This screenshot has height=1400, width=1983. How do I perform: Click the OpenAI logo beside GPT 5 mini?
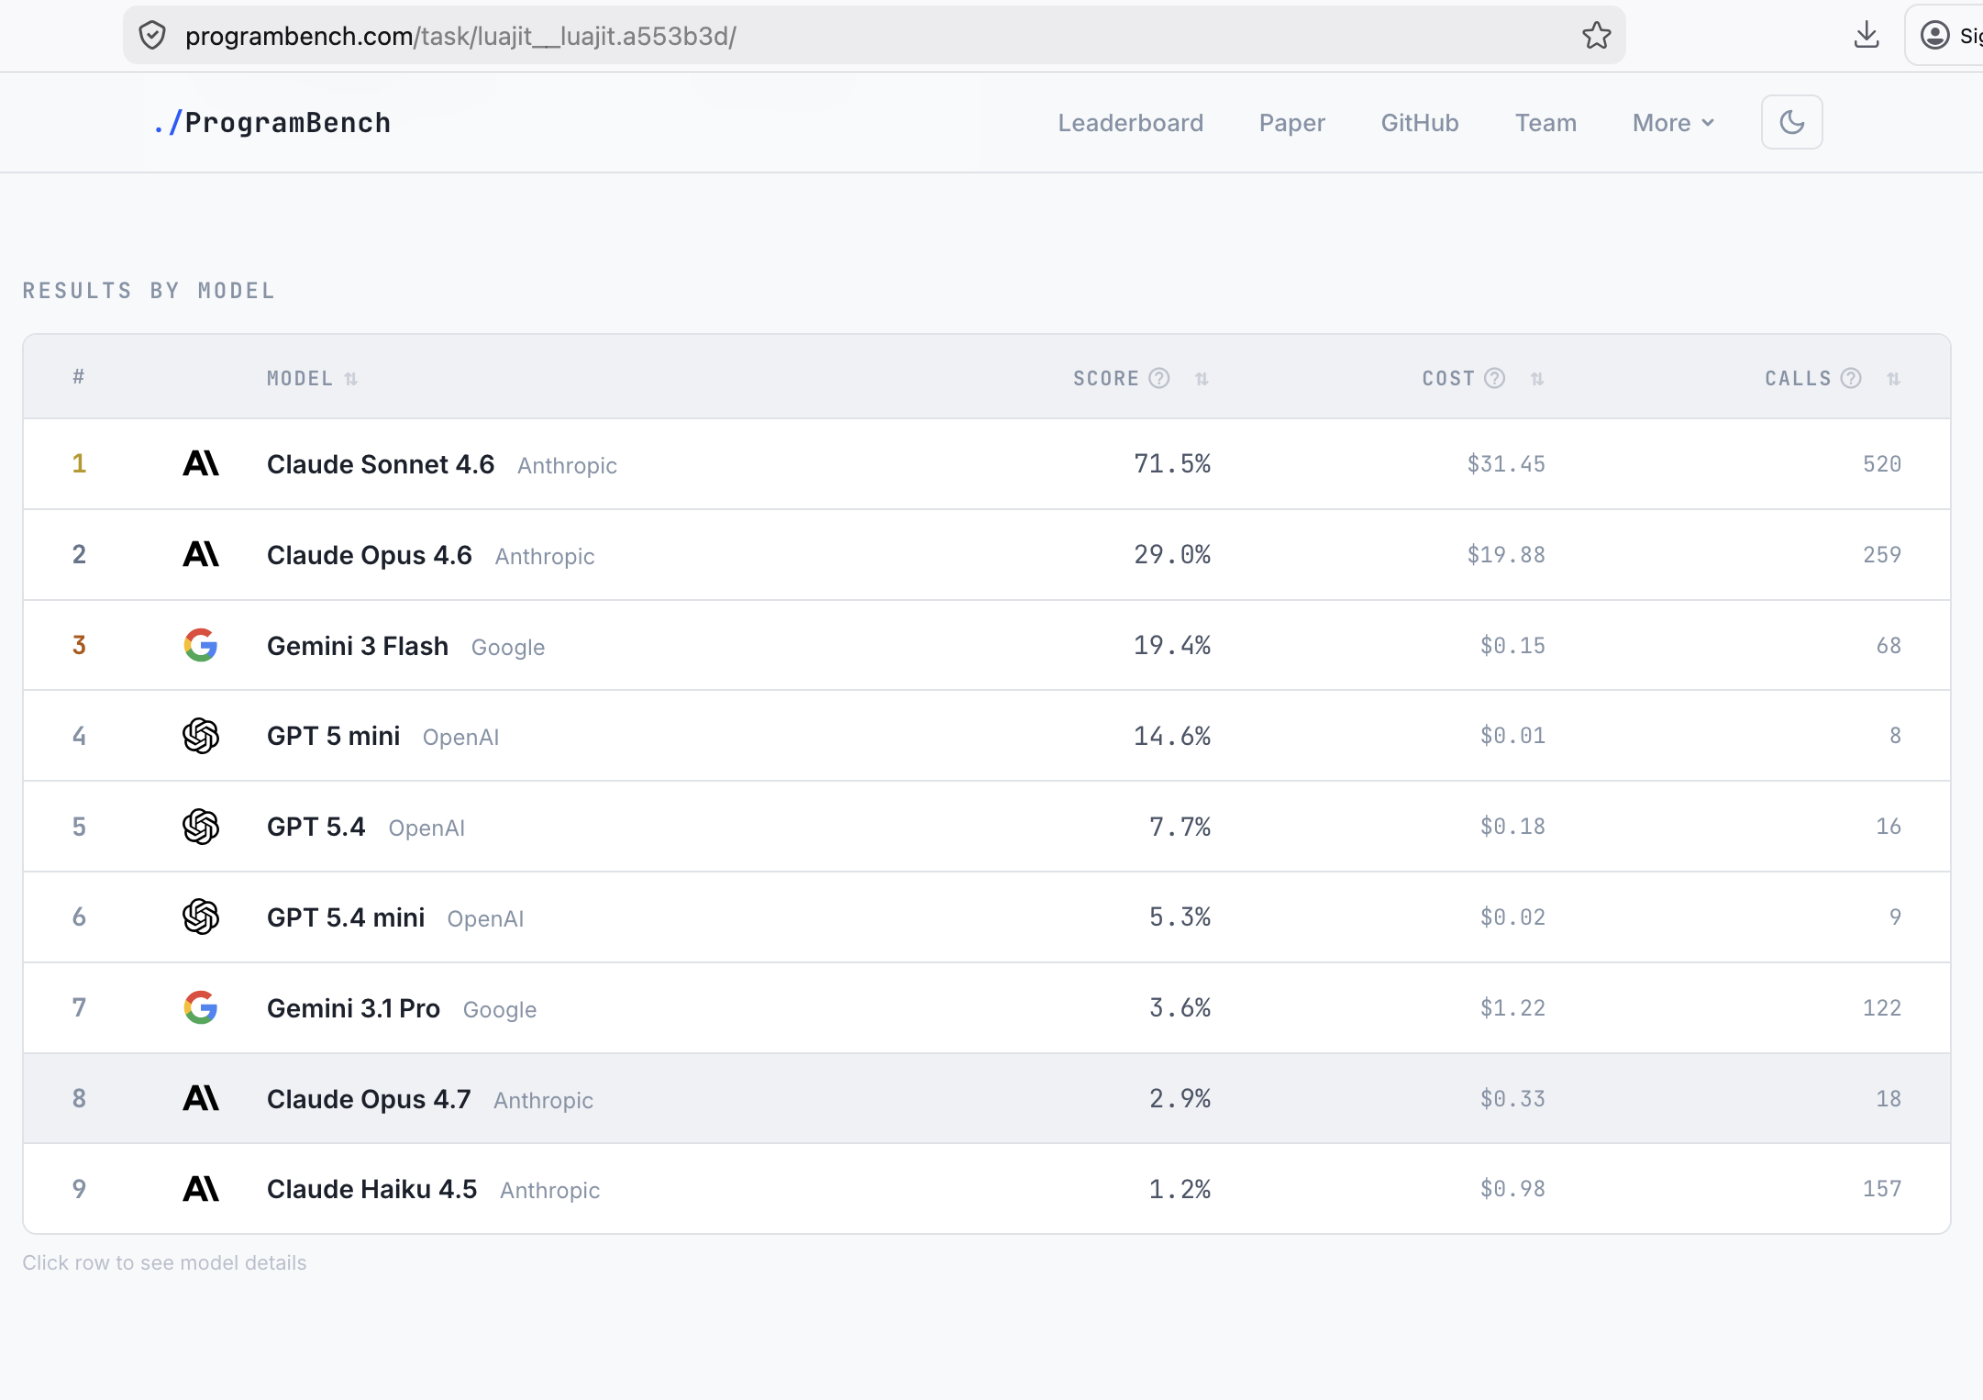point(201,736)
